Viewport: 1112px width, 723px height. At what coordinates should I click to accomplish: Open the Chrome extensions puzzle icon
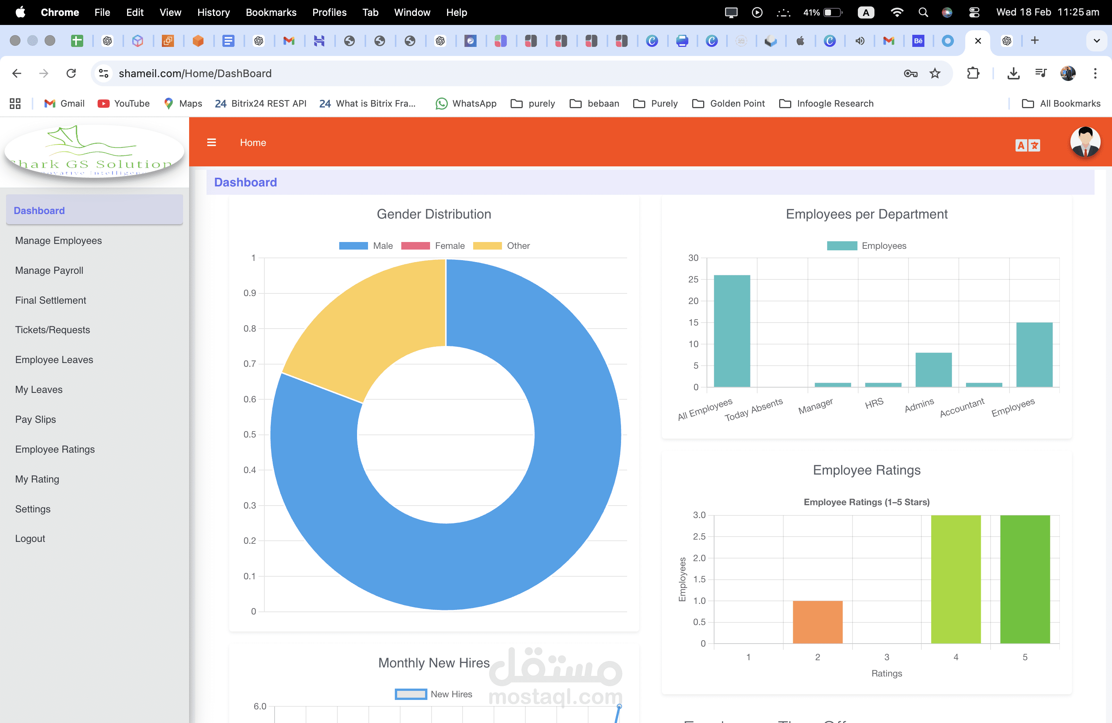coord(973,73)
